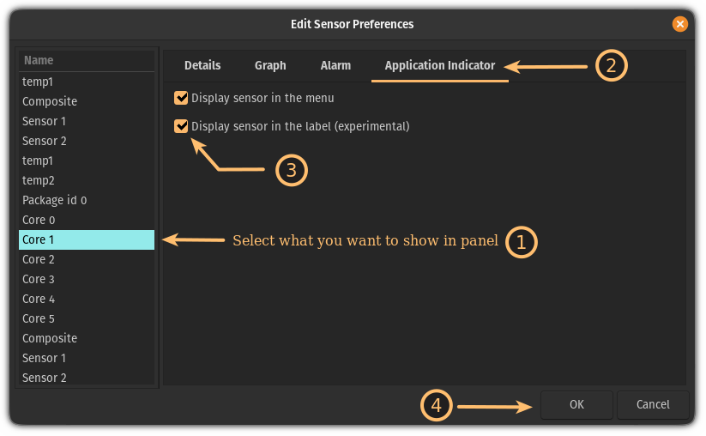Select Core 2 sensor entry
The height and width of the screenshot is (436, 706).
coord(86,259)
